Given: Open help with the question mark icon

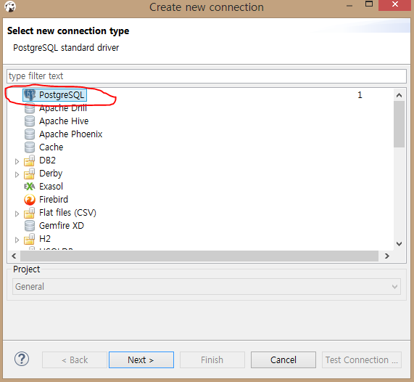Looking at the screenshot, I should click(22, 359).
